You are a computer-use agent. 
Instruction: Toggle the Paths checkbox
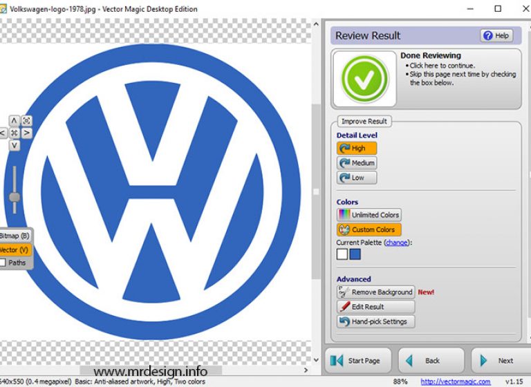[3, 263]
